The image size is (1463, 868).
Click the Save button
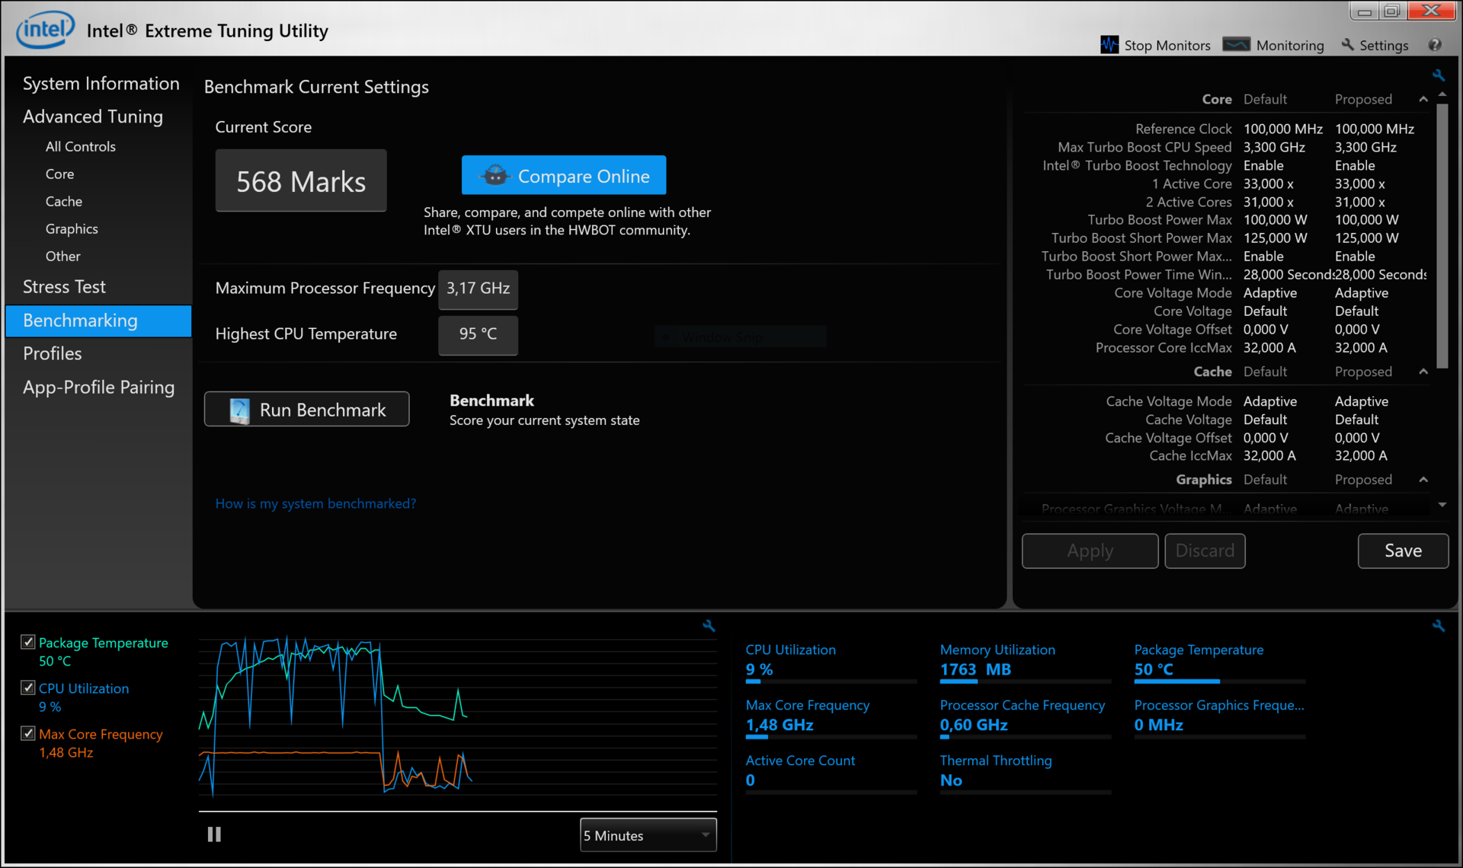[1402, 550]
